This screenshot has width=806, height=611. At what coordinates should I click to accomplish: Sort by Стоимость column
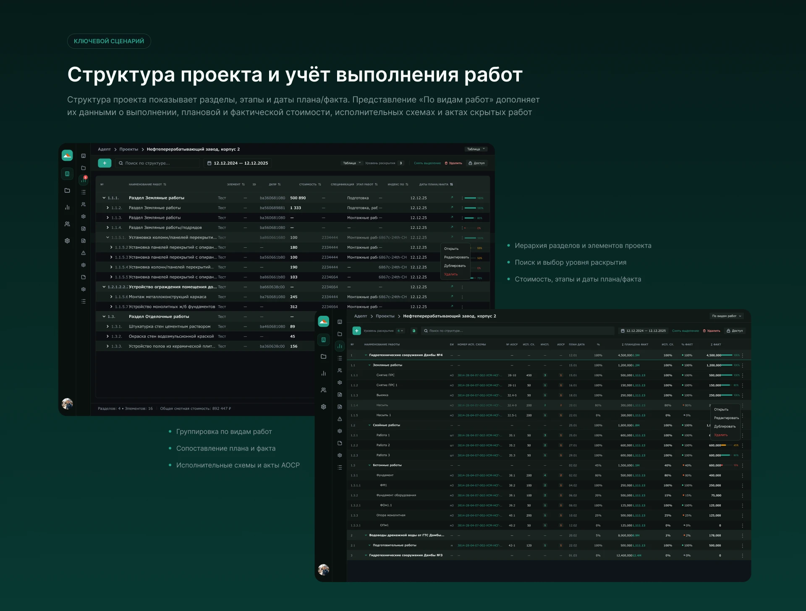(310, 184)
